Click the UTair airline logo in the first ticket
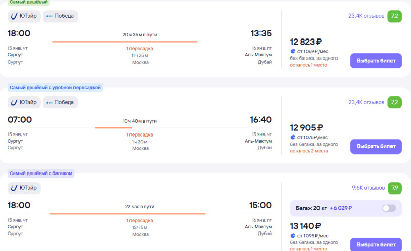 click(x=14, y=16)
